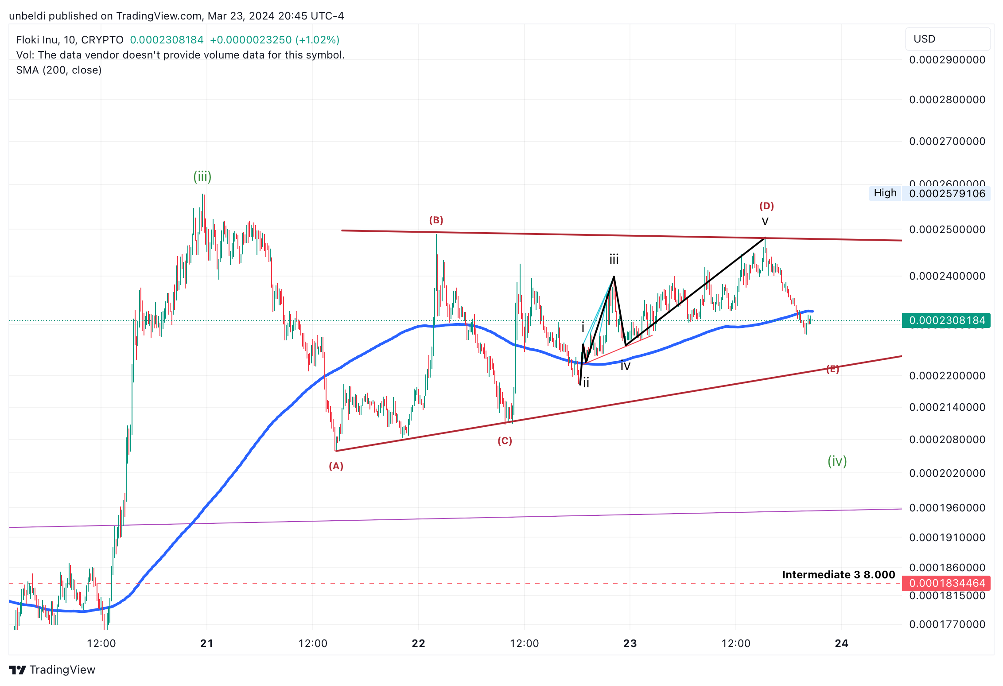The width and height of the screenshot is (1003, 686).
Task: Click the red 0.0001834464 price tag
Action: click(946, 583)
